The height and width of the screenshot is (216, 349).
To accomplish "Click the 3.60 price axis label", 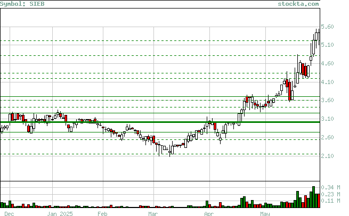I will 327,101.
